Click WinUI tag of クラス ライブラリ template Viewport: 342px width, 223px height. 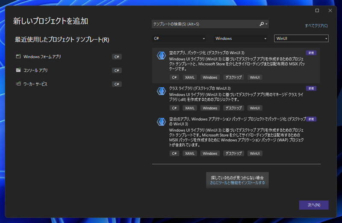tap(254, 108)
